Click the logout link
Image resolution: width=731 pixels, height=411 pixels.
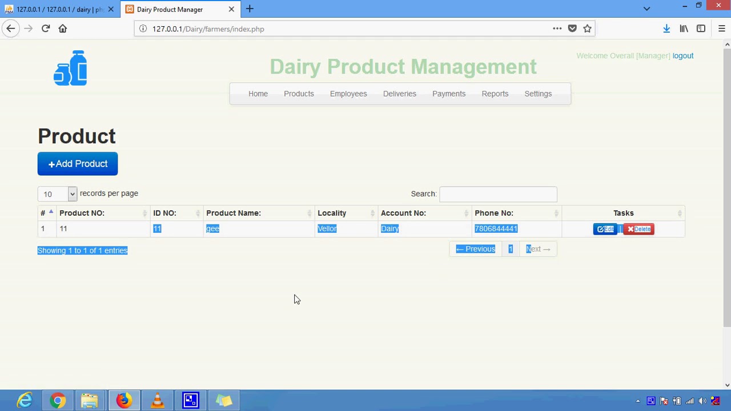pyautogui.click(x=683, y=56)
